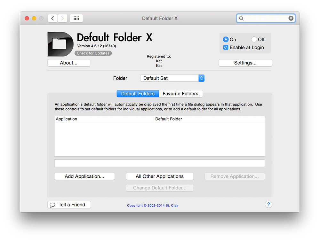Click into the search input field
The image size is (320, 241).
point(266,18)
